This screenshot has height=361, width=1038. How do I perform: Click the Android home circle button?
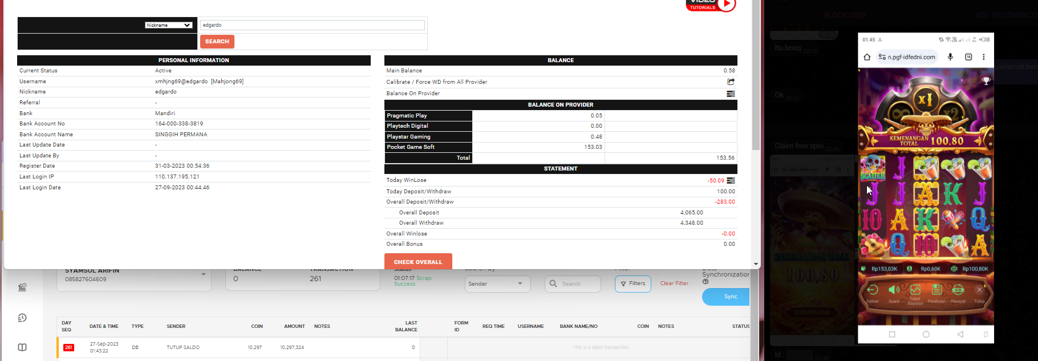926,334
